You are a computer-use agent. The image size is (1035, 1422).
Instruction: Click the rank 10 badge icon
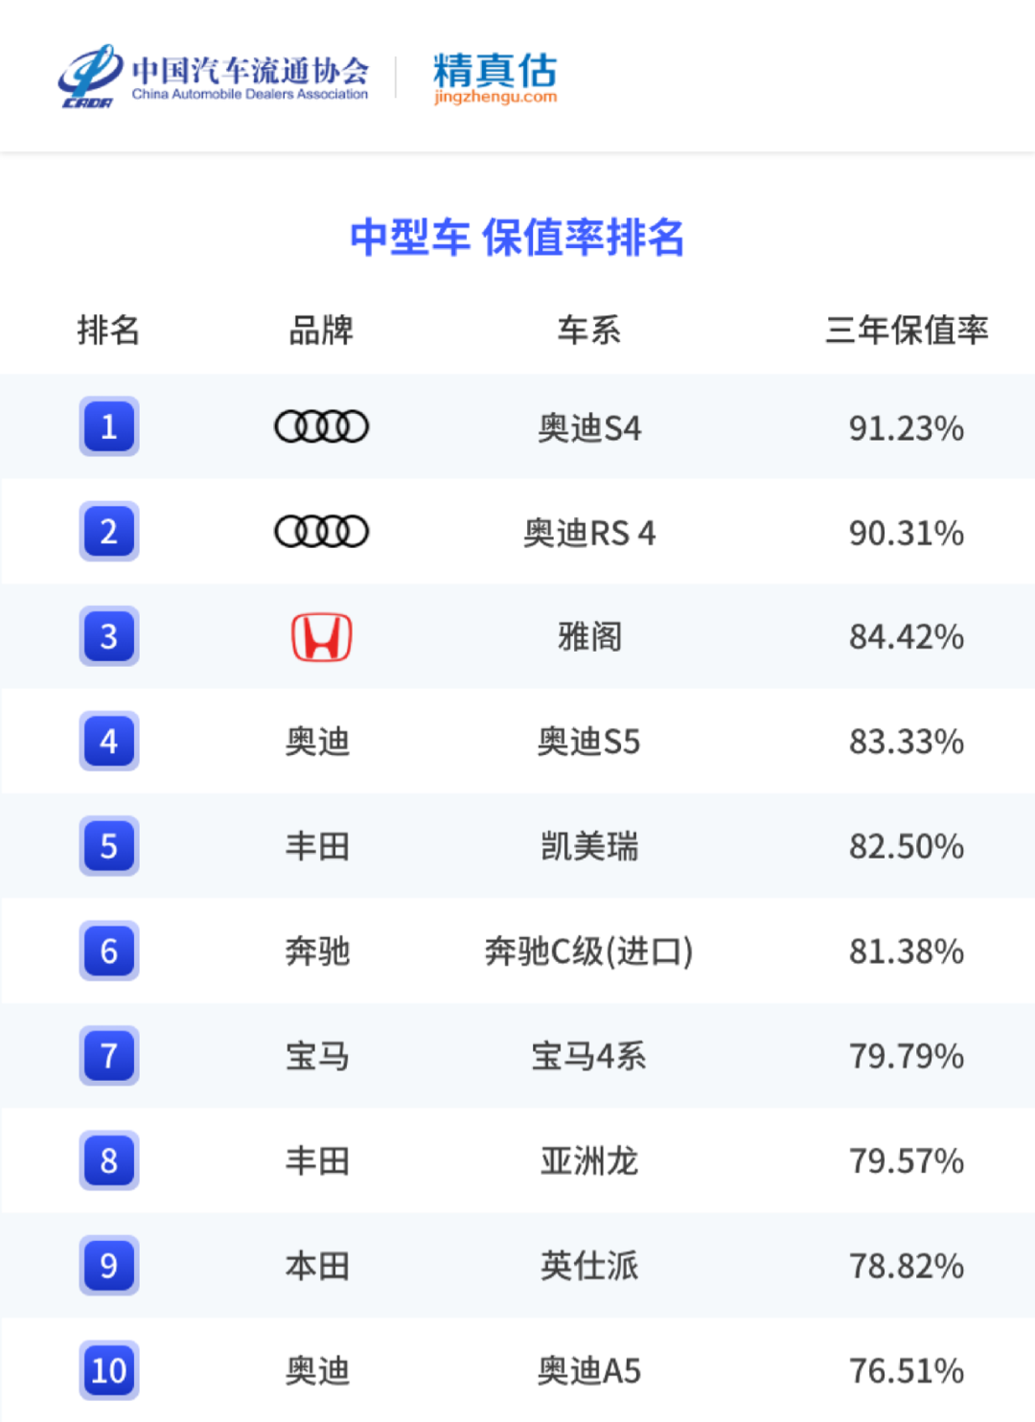pyautogui.click(x=109, y=1370)
